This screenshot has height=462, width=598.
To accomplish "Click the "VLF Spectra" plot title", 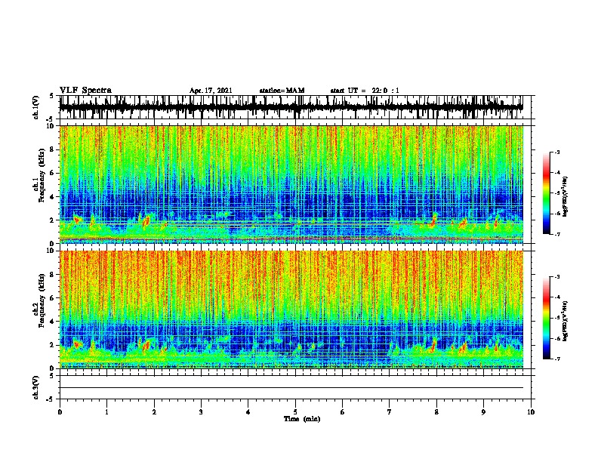I will point(85,91).
